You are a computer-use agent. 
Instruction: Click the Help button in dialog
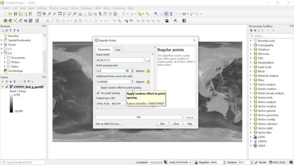click(190, 124)
